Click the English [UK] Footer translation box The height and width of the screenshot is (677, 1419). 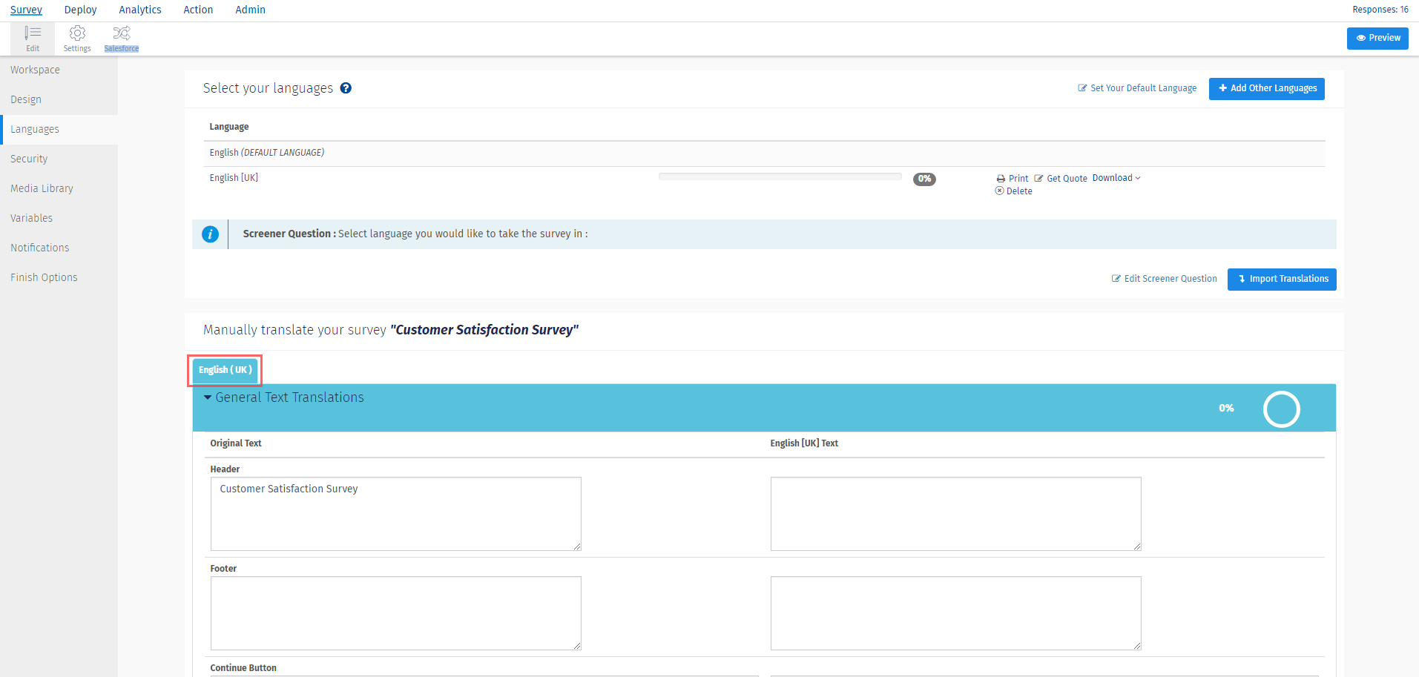[956, 613]
